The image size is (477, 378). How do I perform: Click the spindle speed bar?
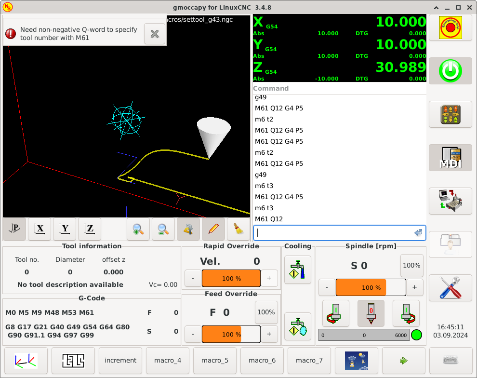click(x=363, y=335)
